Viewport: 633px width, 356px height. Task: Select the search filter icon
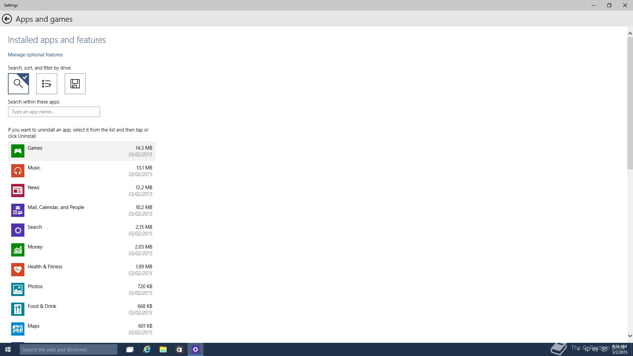point(18,84)
